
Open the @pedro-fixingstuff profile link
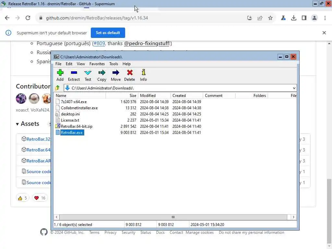click(x=147, y=43)
